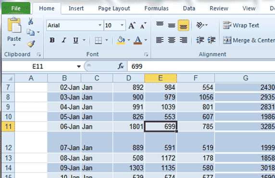Screen dimensions: 275x178
Task: Click the Select All corner button
Action: (8, 78)
